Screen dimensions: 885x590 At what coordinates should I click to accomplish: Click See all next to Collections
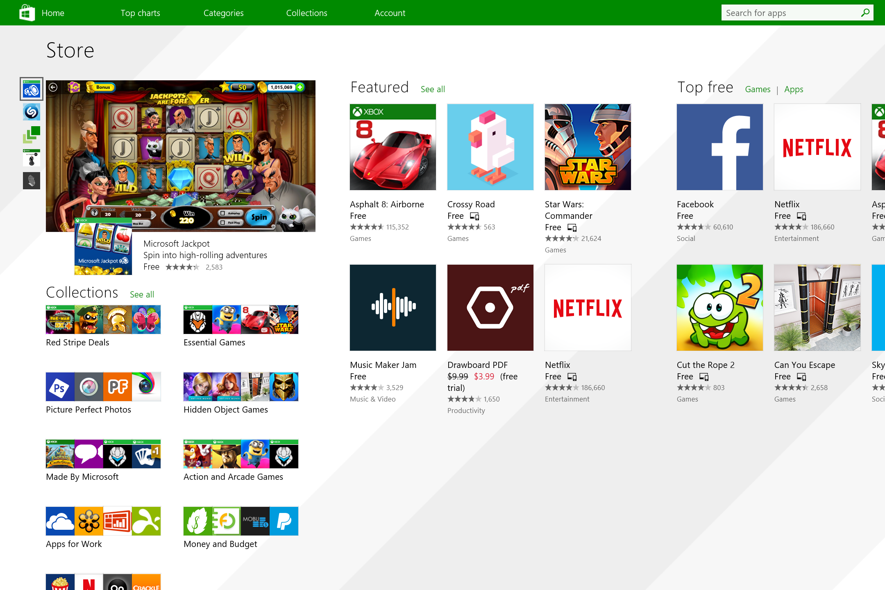[142, 294]
